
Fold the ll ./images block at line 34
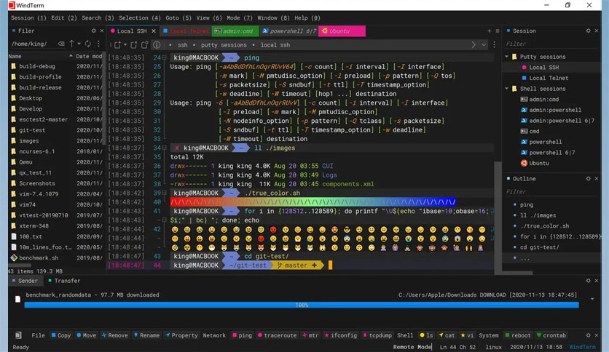pyautogui.click(x=165, y=148)
